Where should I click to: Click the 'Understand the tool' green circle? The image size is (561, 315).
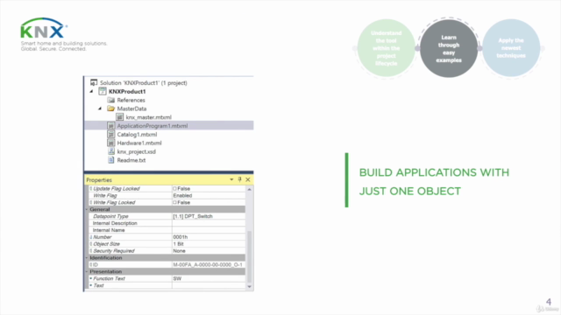386,48
